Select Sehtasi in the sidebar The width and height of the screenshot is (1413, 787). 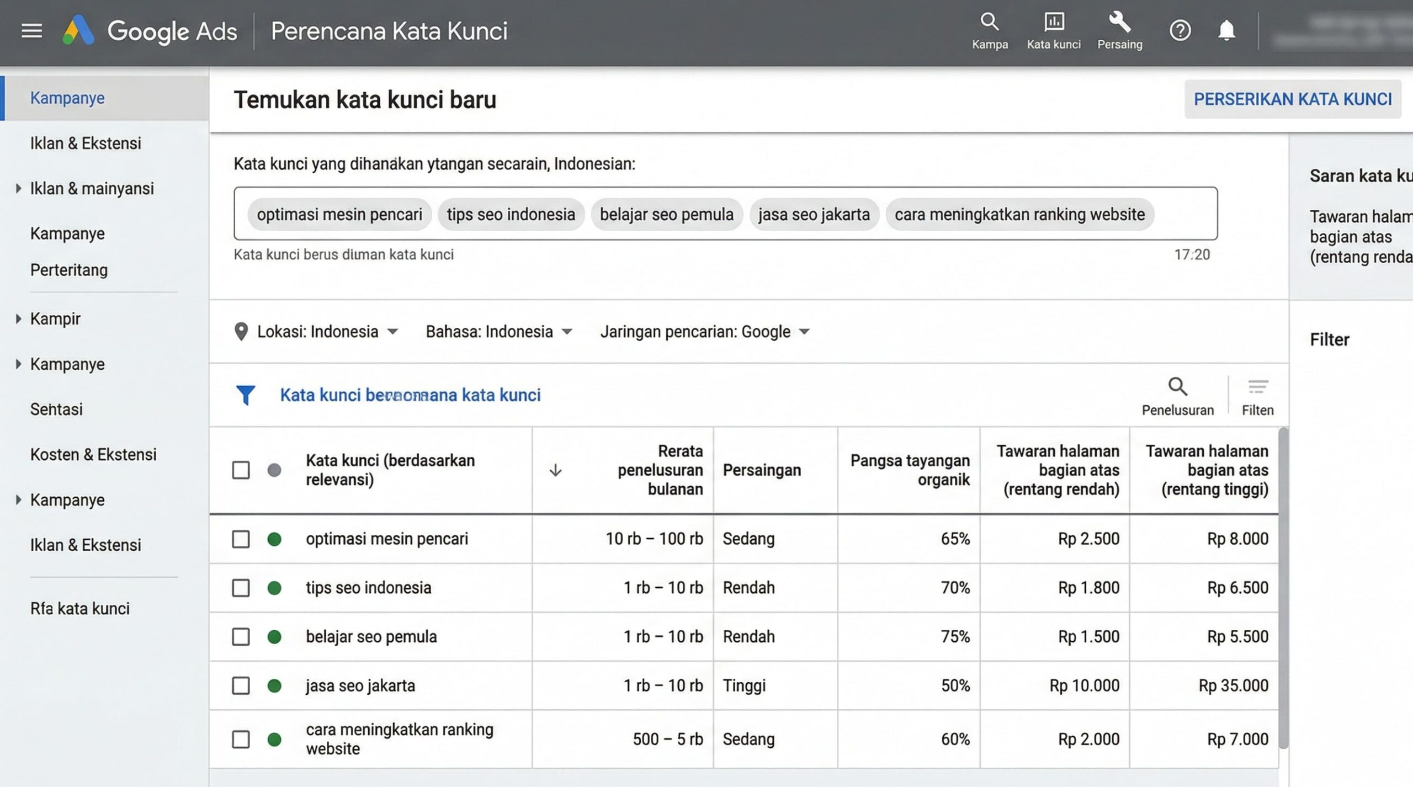point(56,409)
